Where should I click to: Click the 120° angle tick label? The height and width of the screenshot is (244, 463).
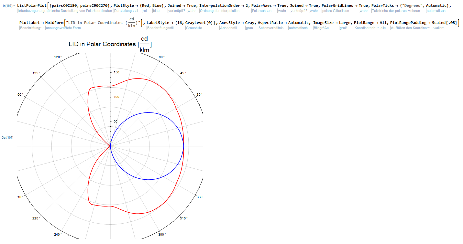[58, 57]
